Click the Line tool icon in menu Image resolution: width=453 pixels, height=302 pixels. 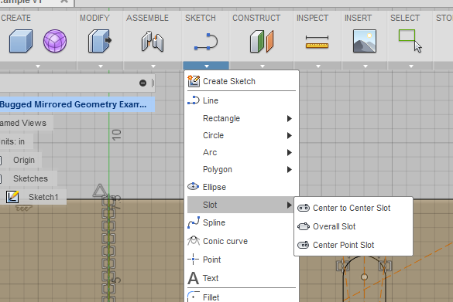pyautogui.click(x=194, y=100)
